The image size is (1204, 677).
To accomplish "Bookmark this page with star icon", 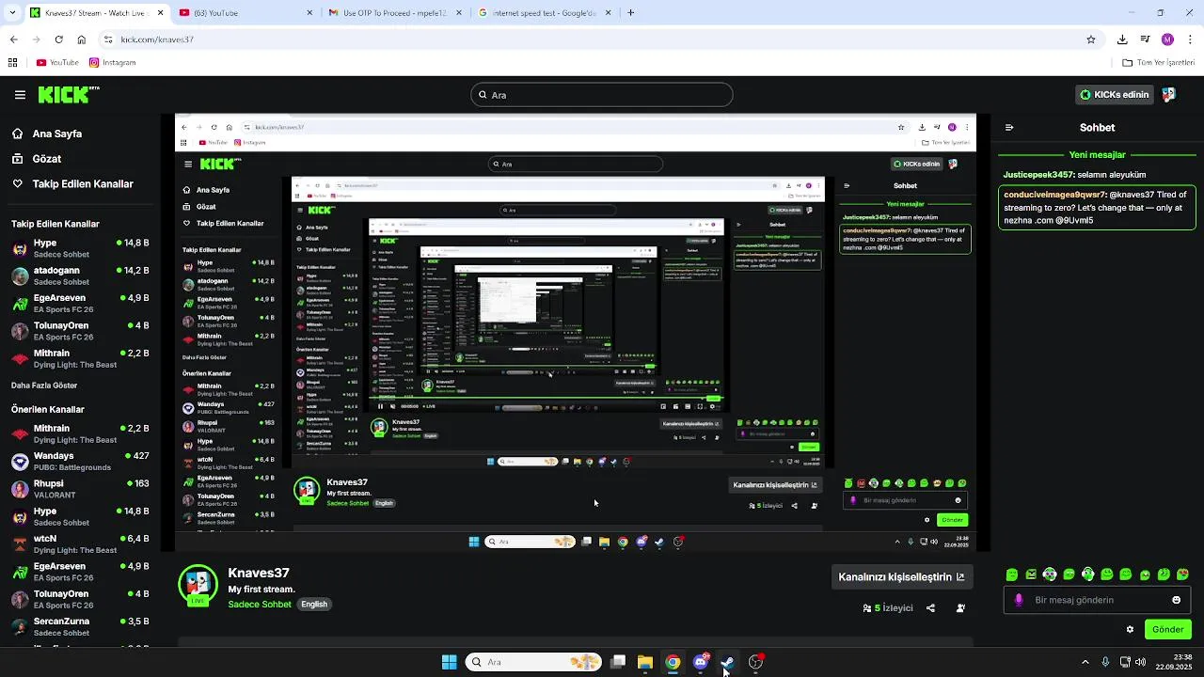I will [x=1091, y=39].
